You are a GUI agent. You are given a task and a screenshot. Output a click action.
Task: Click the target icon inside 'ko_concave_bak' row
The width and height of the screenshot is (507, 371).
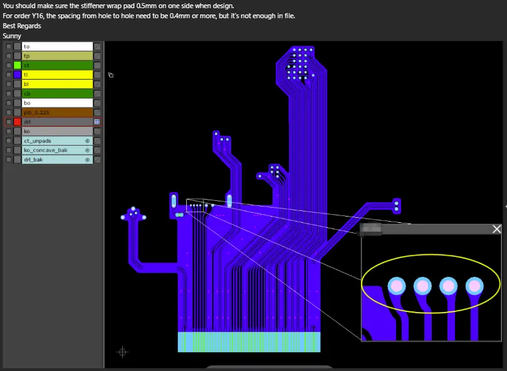tap(87, 150)
